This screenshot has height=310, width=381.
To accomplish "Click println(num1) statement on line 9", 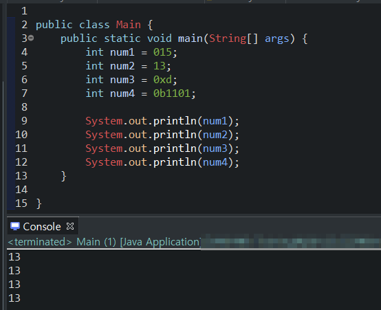I will point(162,121).
